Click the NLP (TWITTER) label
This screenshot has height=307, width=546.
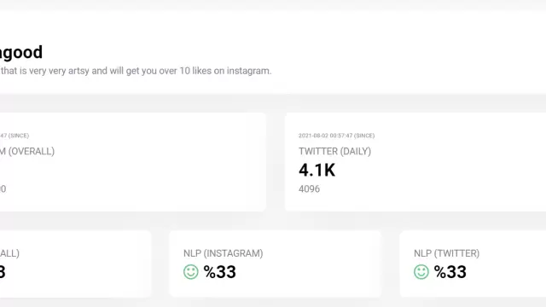coord(447,253)
